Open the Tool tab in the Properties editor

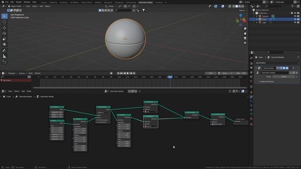click(251, 58)
